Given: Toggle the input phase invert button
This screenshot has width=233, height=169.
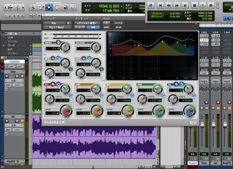Looking at the screenshot, I should point(58,42).
